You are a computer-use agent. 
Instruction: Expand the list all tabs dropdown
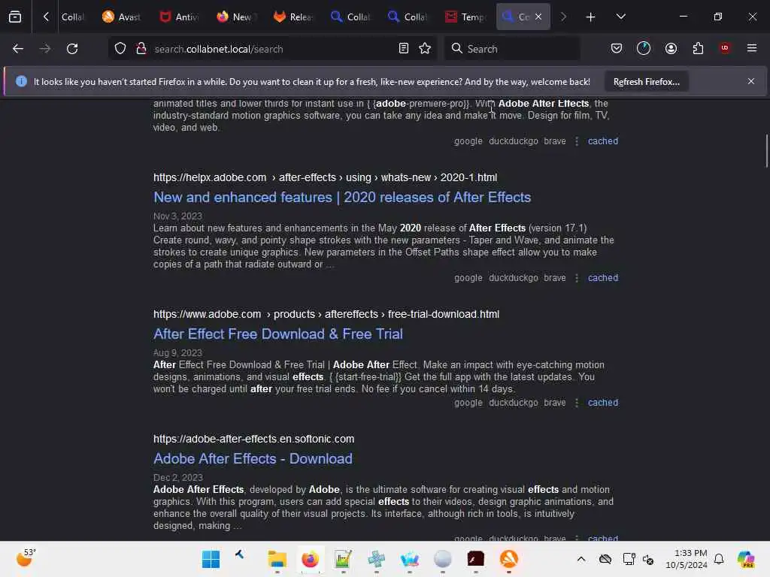click(620, 17)
